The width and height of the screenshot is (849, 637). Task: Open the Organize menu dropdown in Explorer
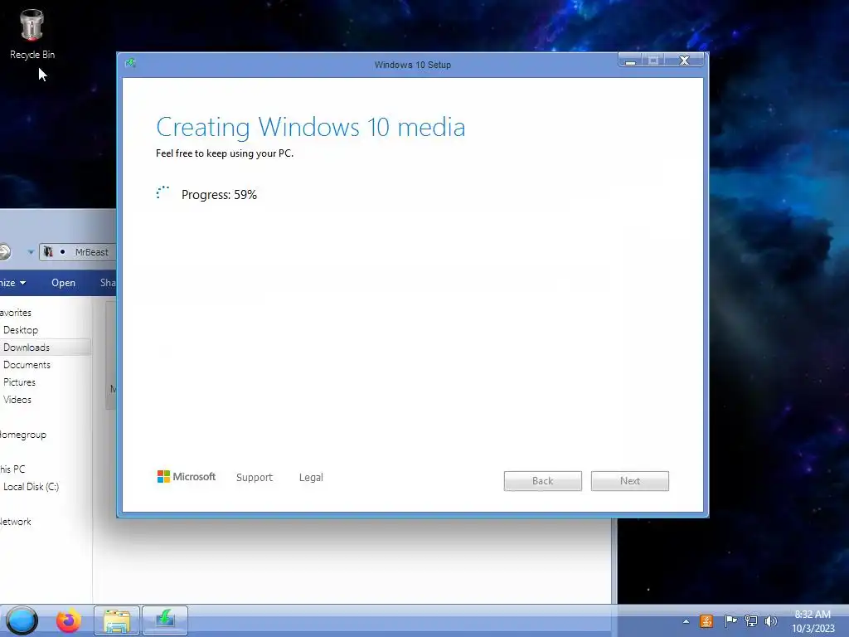13,283
